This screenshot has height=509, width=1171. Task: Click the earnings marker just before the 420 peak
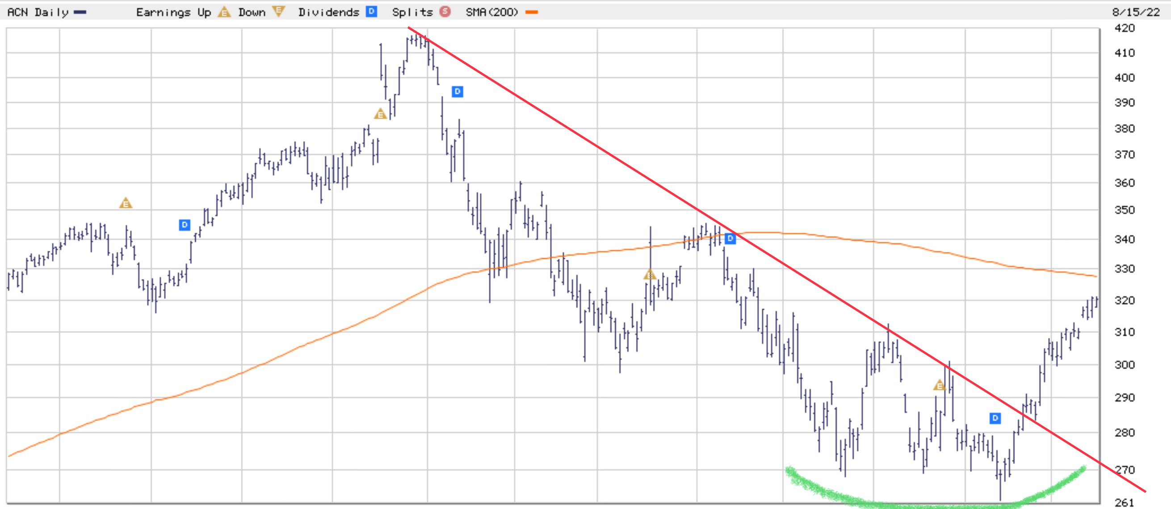380,114
